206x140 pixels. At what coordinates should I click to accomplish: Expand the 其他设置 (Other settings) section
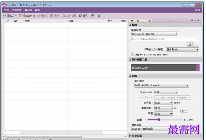(x=130, y=136)
